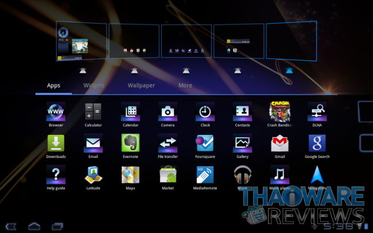Open the Browser app

pos(56,114)
